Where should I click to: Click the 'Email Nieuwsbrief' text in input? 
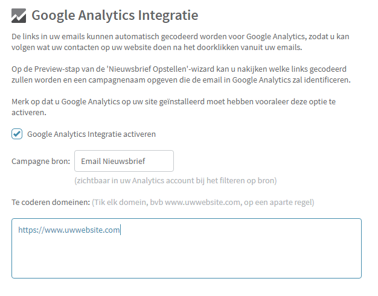pos(113,161)
